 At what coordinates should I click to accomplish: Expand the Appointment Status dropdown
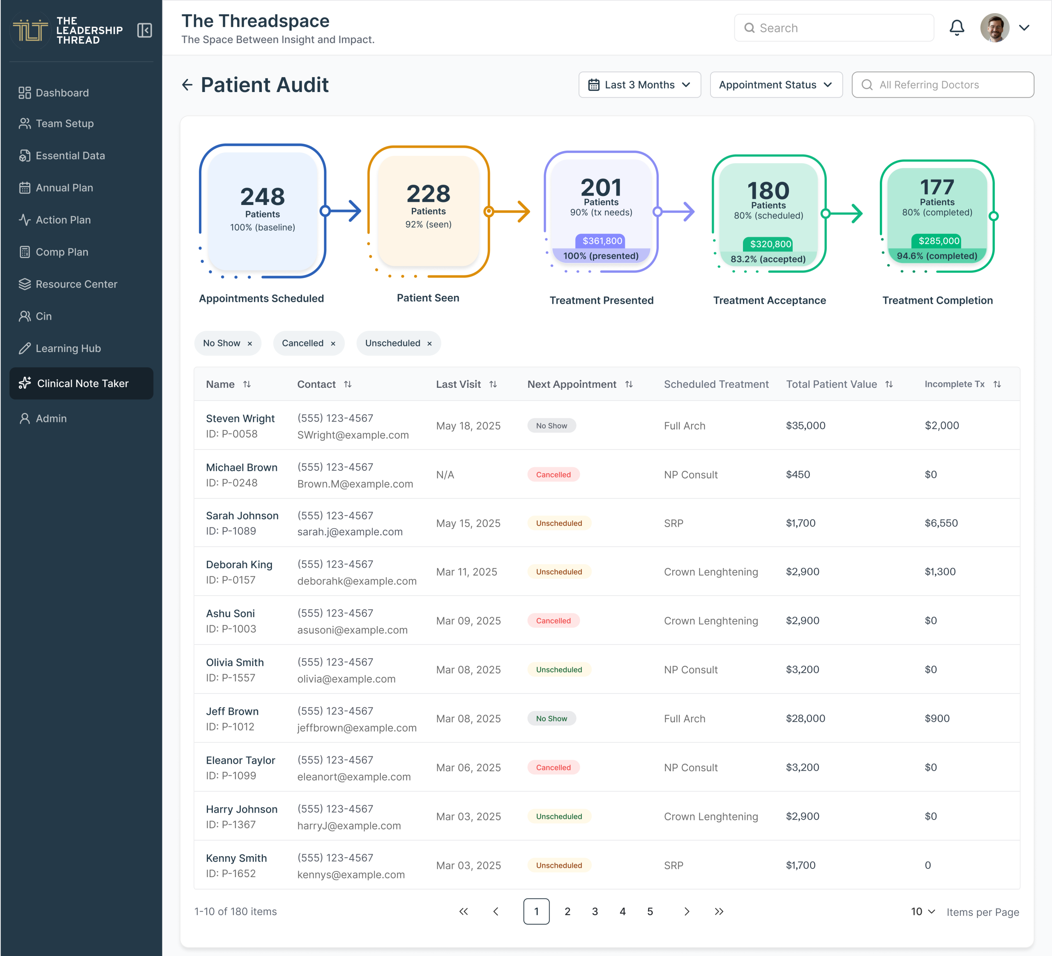coord(776,85)
